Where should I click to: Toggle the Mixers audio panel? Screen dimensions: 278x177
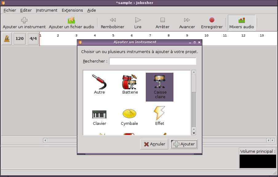point(241,23)
